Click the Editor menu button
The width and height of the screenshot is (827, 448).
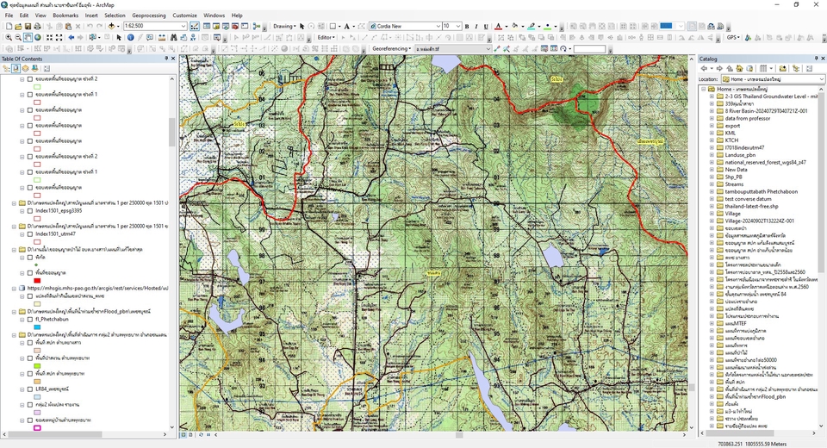tap(326, 38)
